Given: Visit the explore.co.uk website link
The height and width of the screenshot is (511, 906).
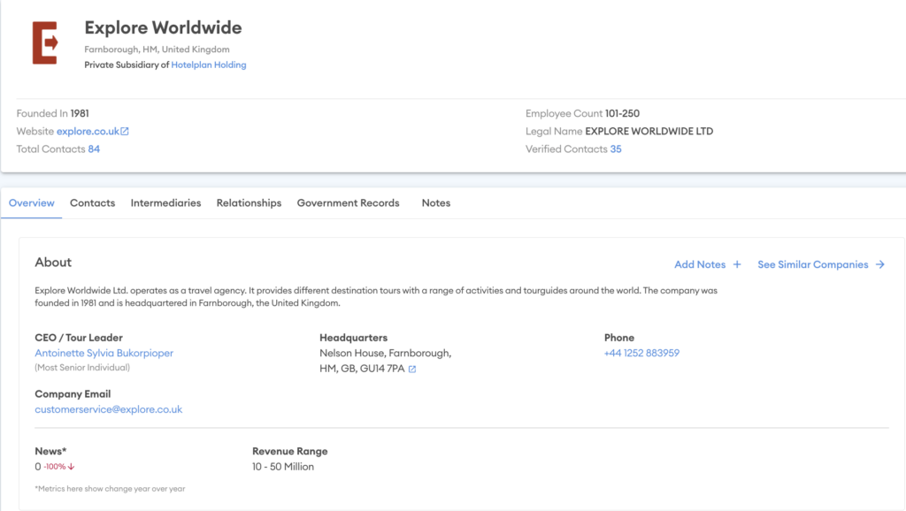Looking at the screenshot, I should (88, 131).
